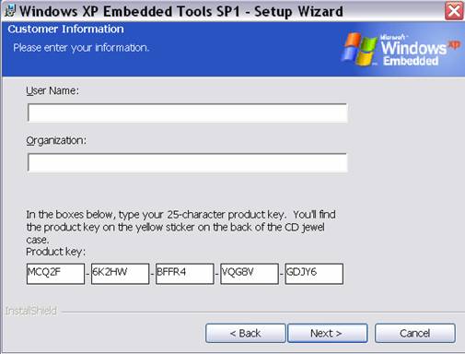Click the User Name label
Image resolution: width=465 pixels, height=354 pixels.
(x=52, y=90)
